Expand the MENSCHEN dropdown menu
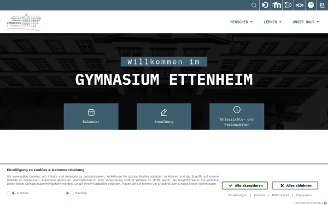Viewport: 328px width, 205px height. pos(242,22)
